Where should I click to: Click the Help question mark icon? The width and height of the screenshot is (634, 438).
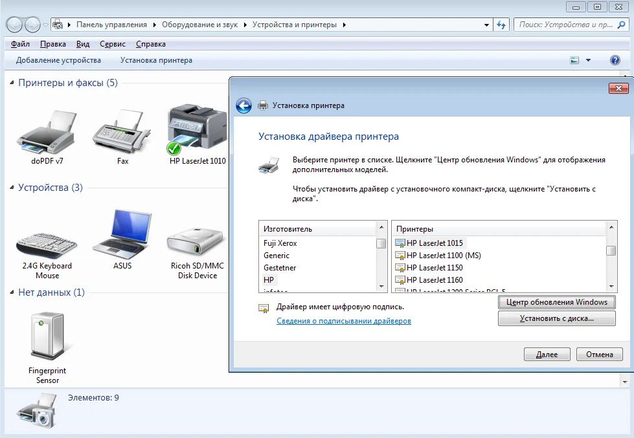tap(615, 60)
